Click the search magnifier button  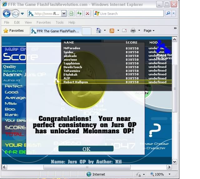click(168, 14)
